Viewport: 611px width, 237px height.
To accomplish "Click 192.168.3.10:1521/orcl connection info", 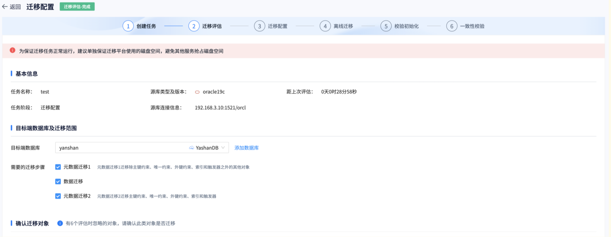I will (x=220, y=108).
